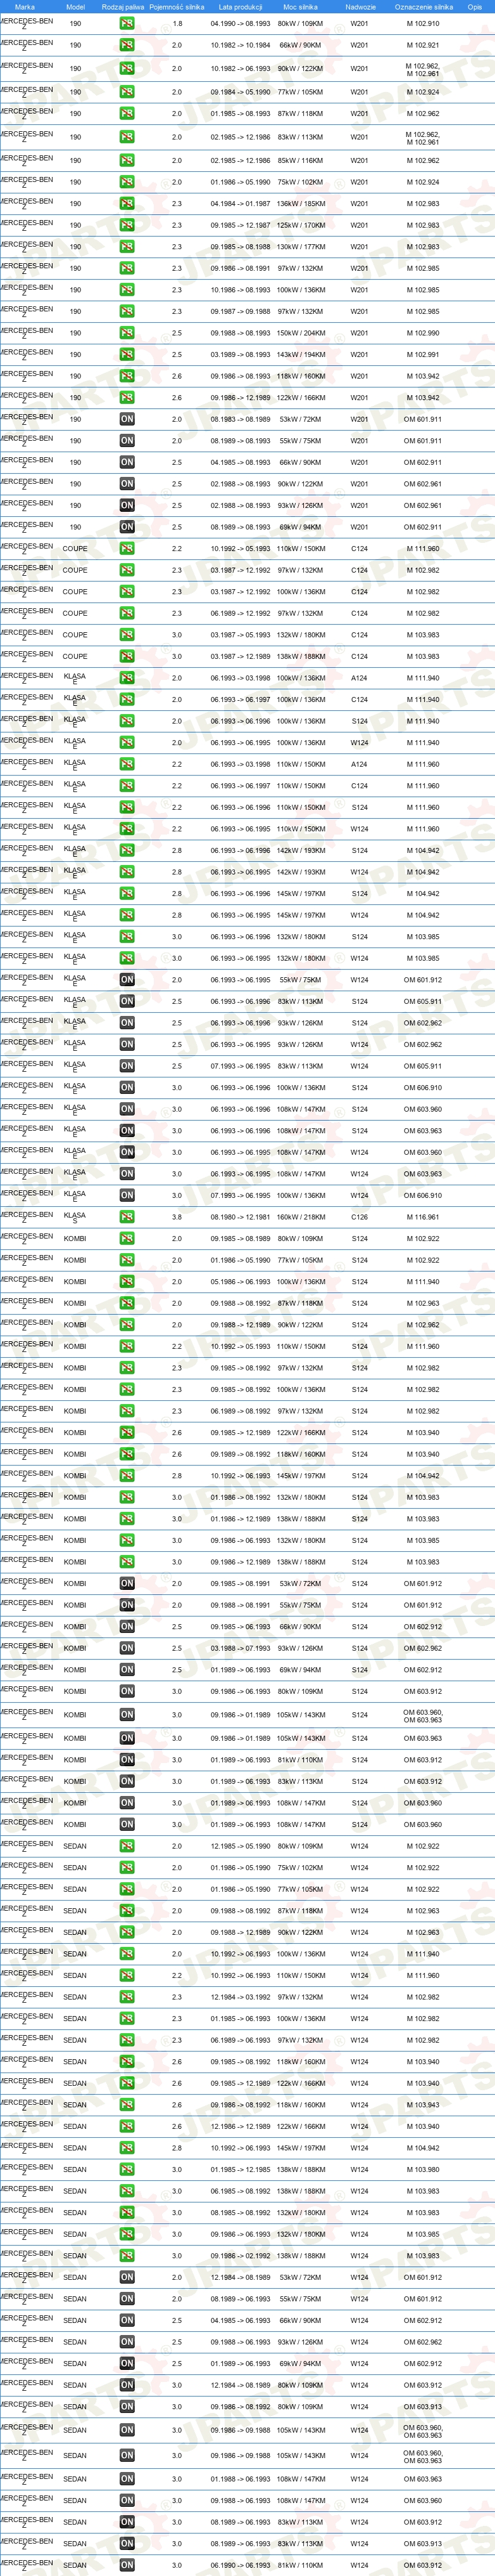Select the 85kW / 116KM power cell

tap(301, 160)
